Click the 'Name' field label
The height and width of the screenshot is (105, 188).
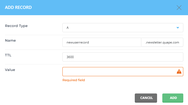[x=10, y=41]
